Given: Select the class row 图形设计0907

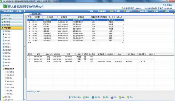Looking at the screenshot, I should coord(76,24).
